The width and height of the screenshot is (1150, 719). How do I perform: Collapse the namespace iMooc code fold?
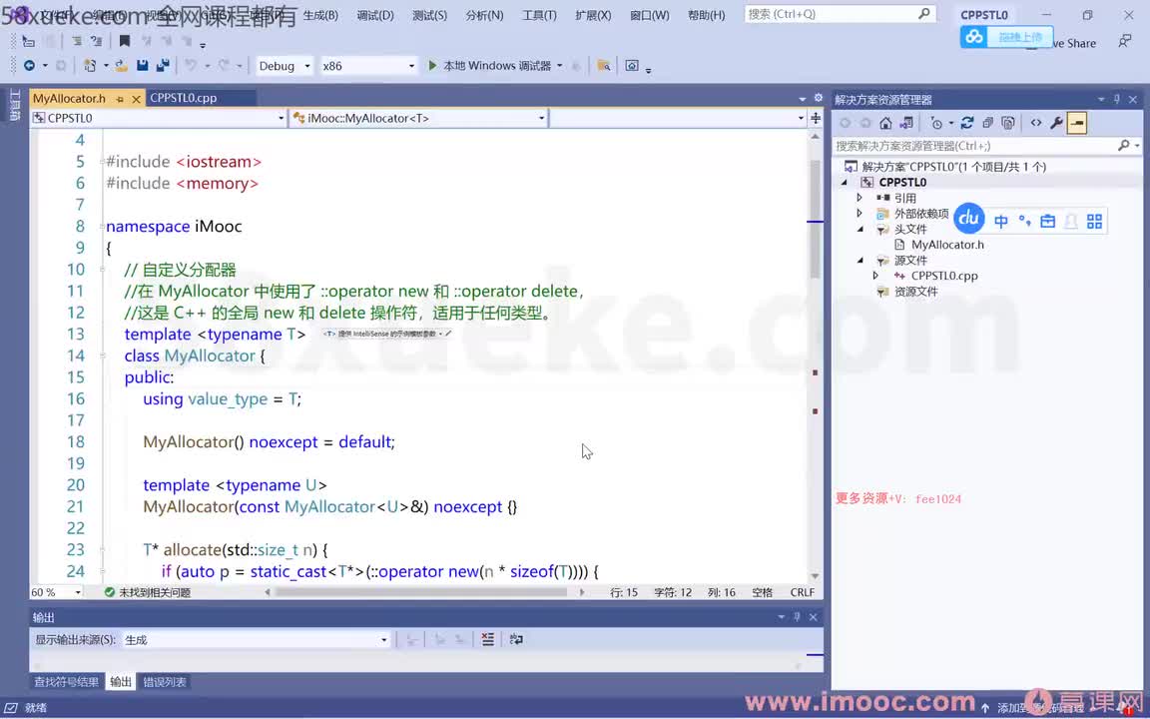click(x=102, y=226)
